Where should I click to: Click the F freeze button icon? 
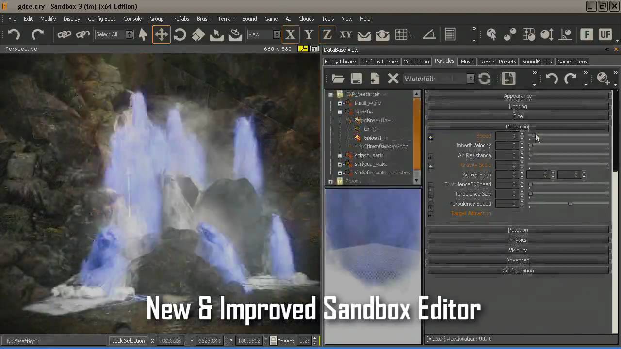[587, 34]
